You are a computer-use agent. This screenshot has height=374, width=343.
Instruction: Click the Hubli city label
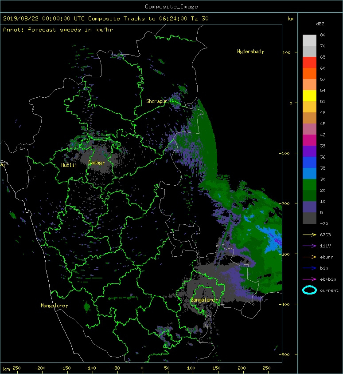pyautogui.click(x=69, y=165)
